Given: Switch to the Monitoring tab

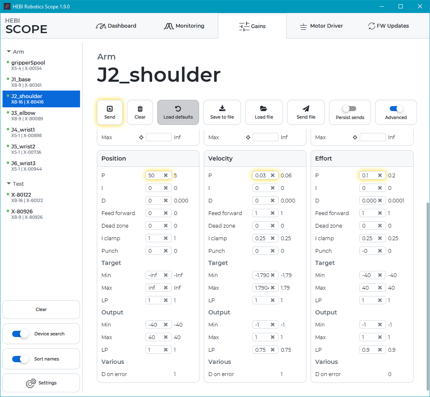Looking at the screenshot, I should point(184,26).
